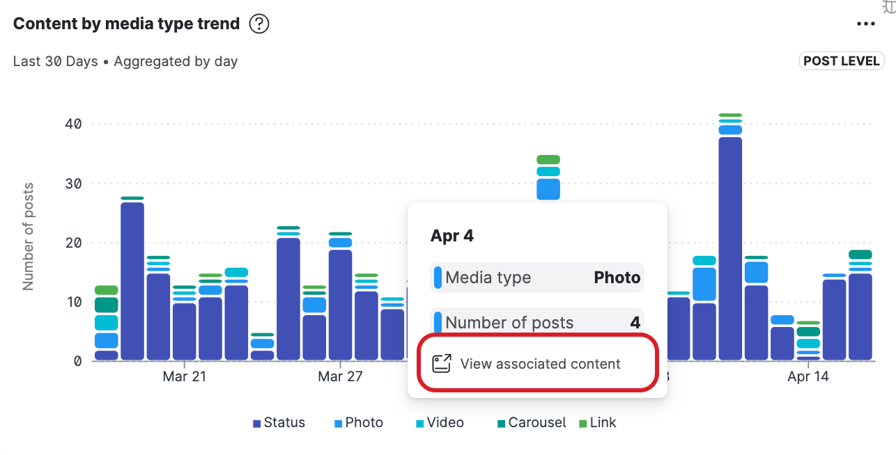Click the POST LEVEL badge
The width and height of the screenshot is (896, 455).
[841, 61]
